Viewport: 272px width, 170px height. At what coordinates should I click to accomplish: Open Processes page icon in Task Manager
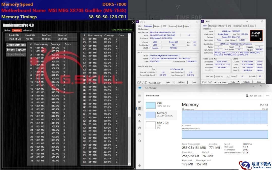[140, 102]
